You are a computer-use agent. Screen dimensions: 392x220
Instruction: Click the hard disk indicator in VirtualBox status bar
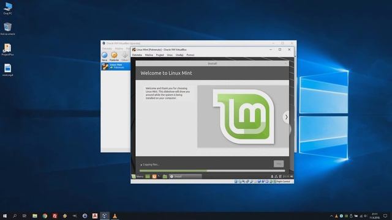(x=236, y=182)
